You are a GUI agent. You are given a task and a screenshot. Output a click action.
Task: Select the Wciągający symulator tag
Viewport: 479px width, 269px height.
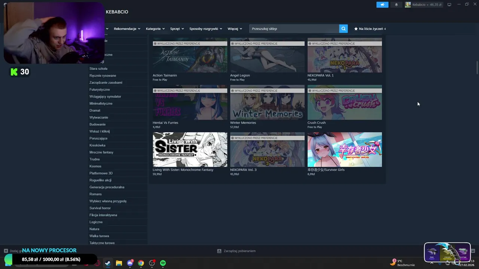pos(105,96)
